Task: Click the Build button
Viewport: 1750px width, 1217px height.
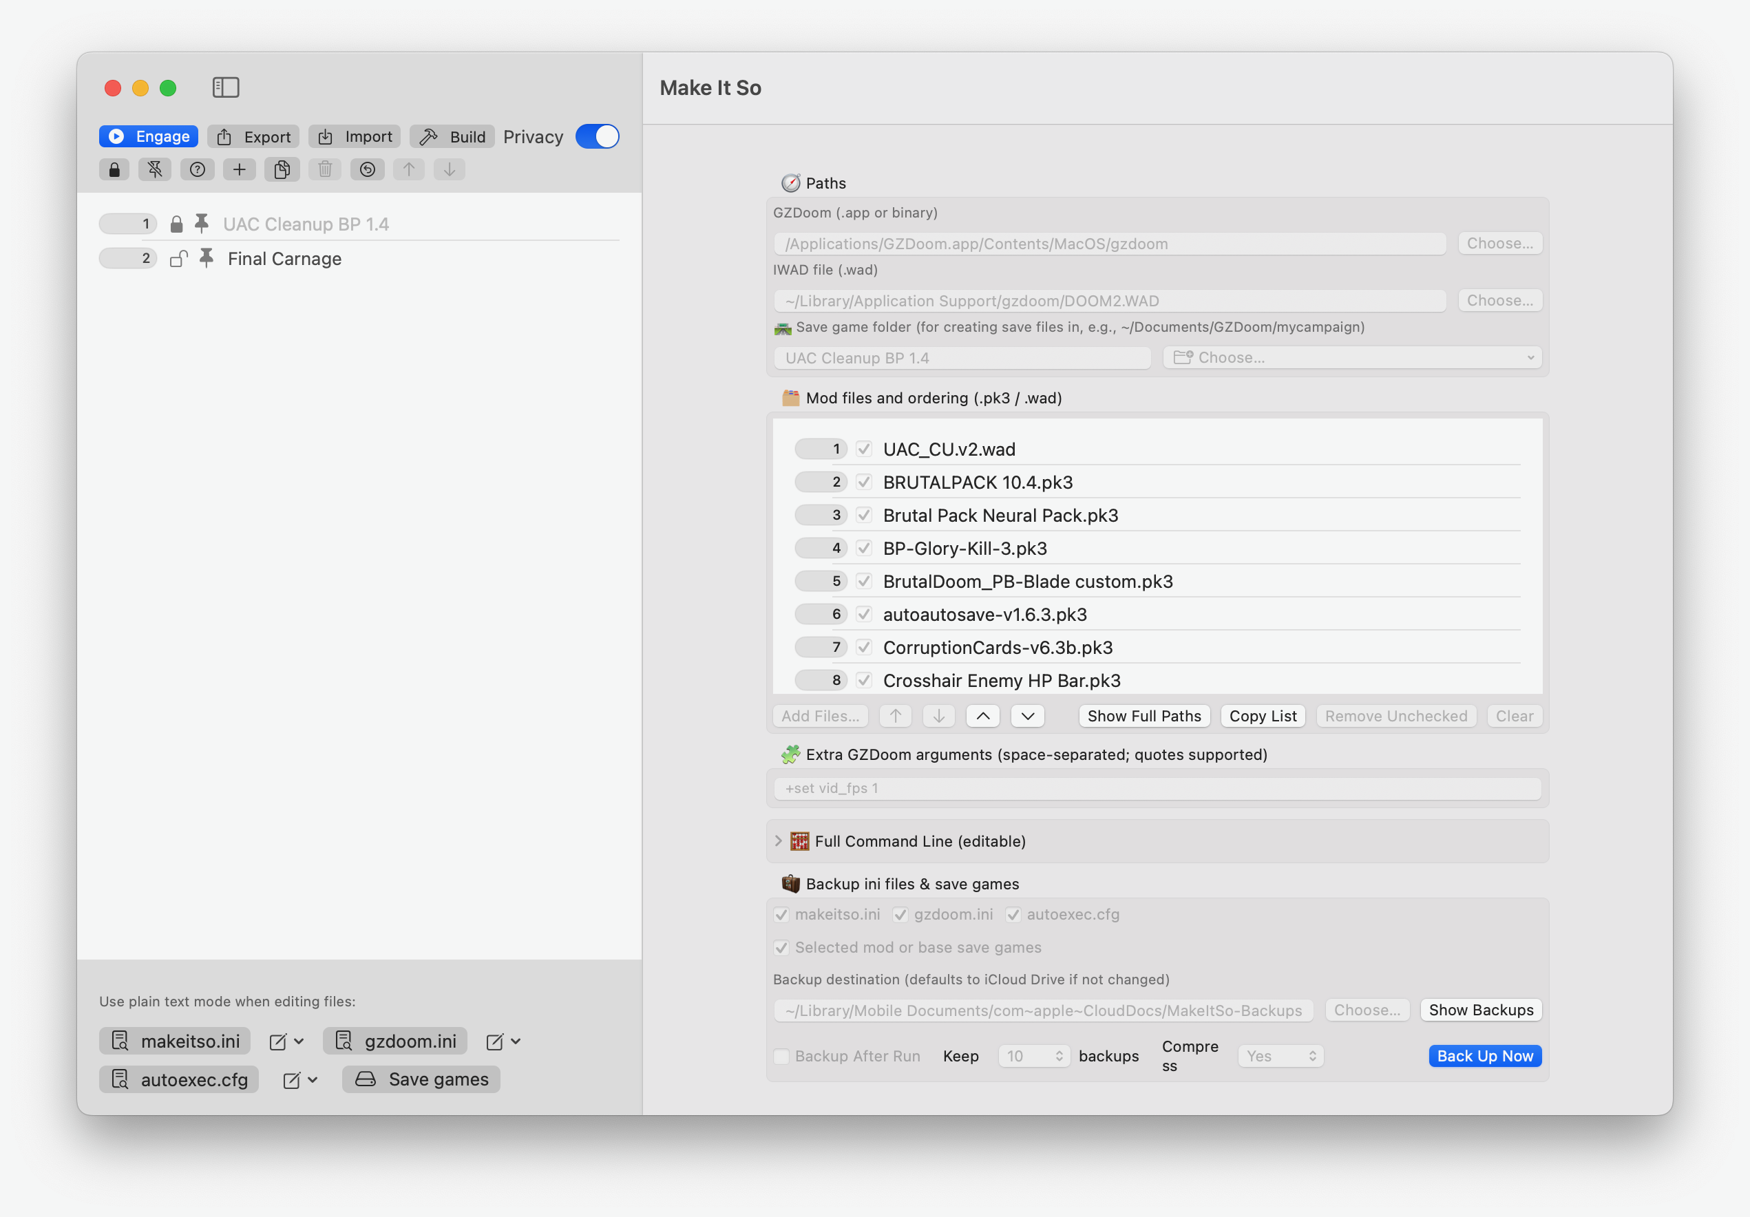Action: pos(453,136)
